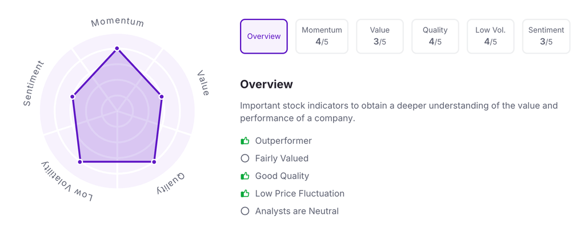The image size is (585, 231).
Task: Open the Quality 4/5 tab
Action: click(435, 36)
